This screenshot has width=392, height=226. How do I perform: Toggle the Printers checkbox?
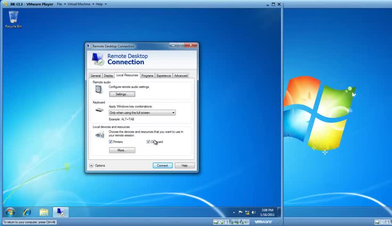pos(111,142)
